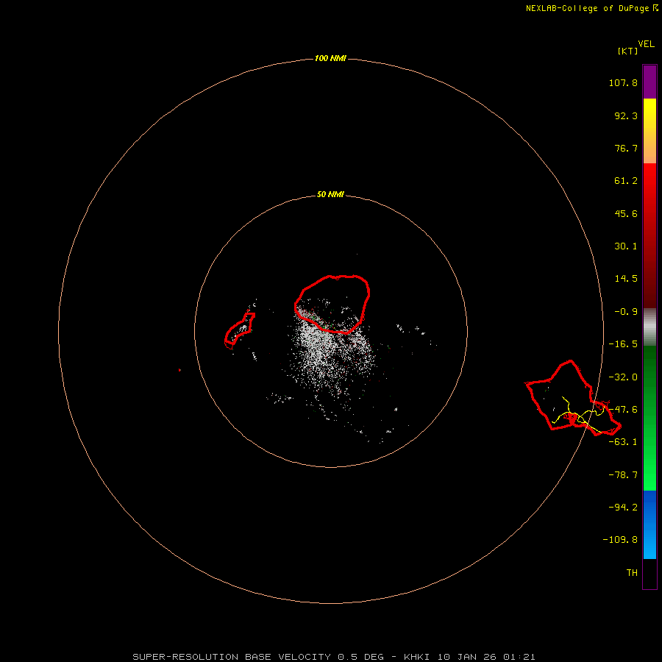Pick the blue segment of the color bar
Screen dimensions: 662x662
pyautogui.click(x=649, y=524)
